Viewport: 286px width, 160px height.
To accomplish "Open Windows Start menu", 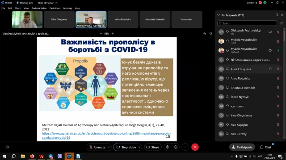I will 4,156.
